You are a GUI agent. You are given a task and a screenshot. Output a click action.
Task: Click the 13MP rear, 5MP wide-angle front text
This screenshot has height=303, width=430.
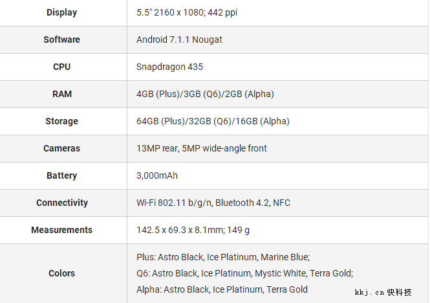tap(202, 148)
